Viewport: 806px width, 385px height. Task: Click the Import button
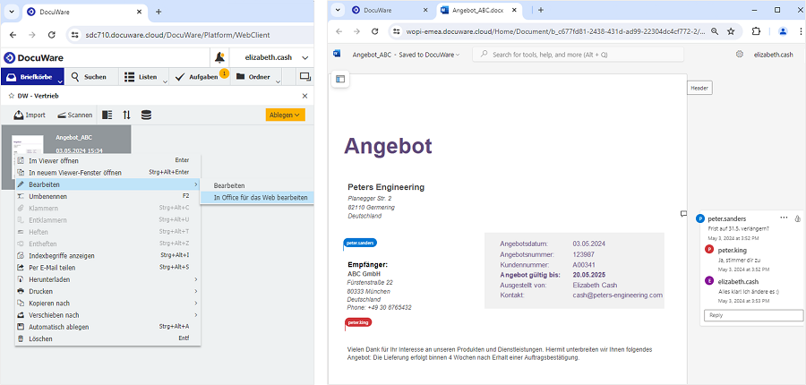pos(30,115)
